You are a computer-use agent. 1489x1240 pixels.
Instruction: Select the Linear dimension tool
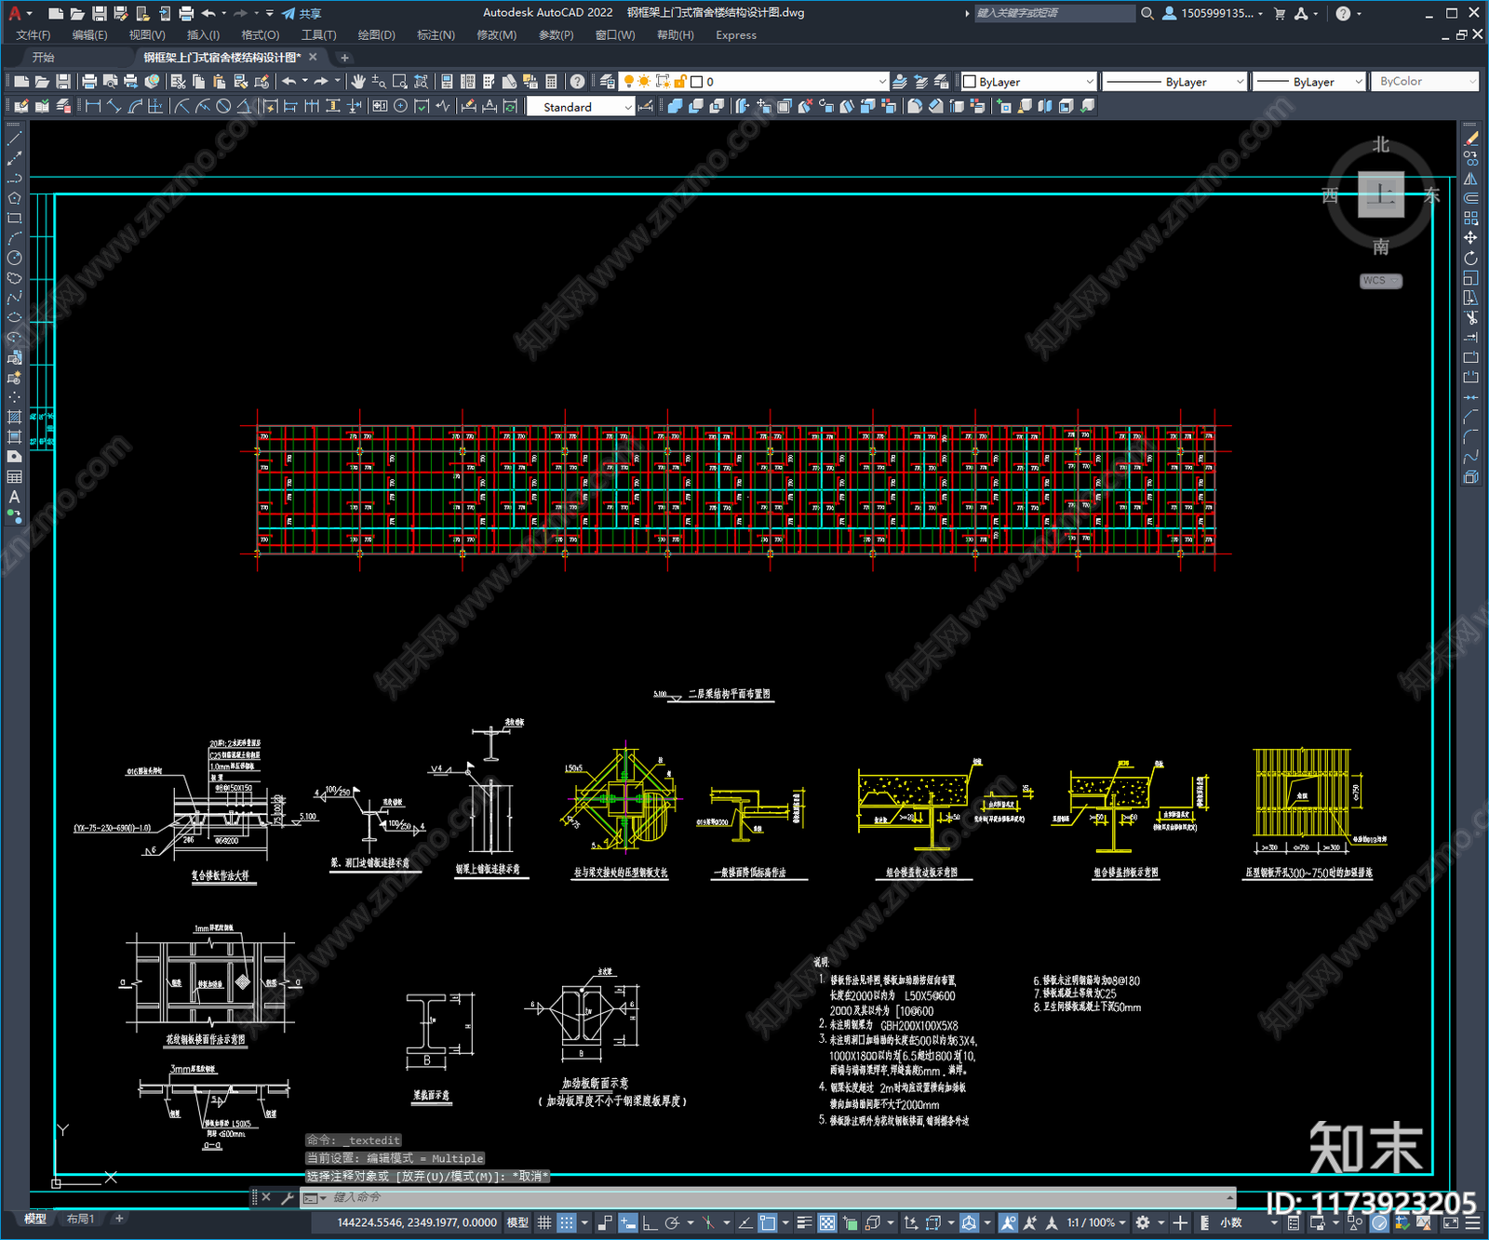tap(93, 106)
